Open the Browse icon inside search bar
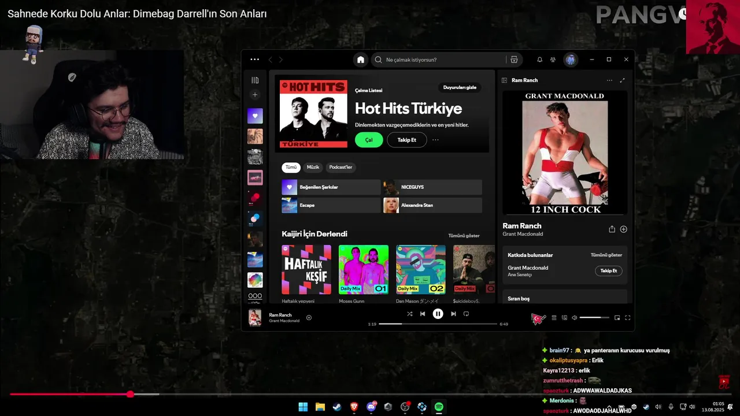 [514, 60]
